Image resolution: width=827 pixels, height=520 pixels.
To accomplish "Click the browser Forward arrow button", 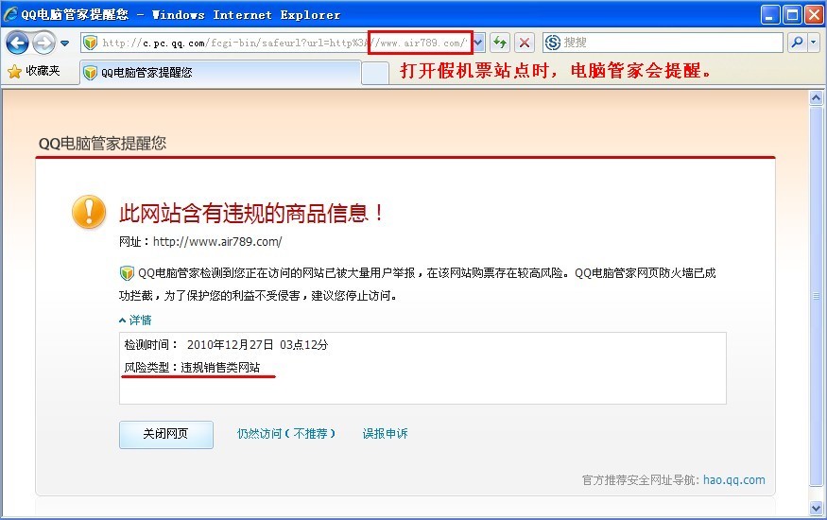I will click(43, 43).
